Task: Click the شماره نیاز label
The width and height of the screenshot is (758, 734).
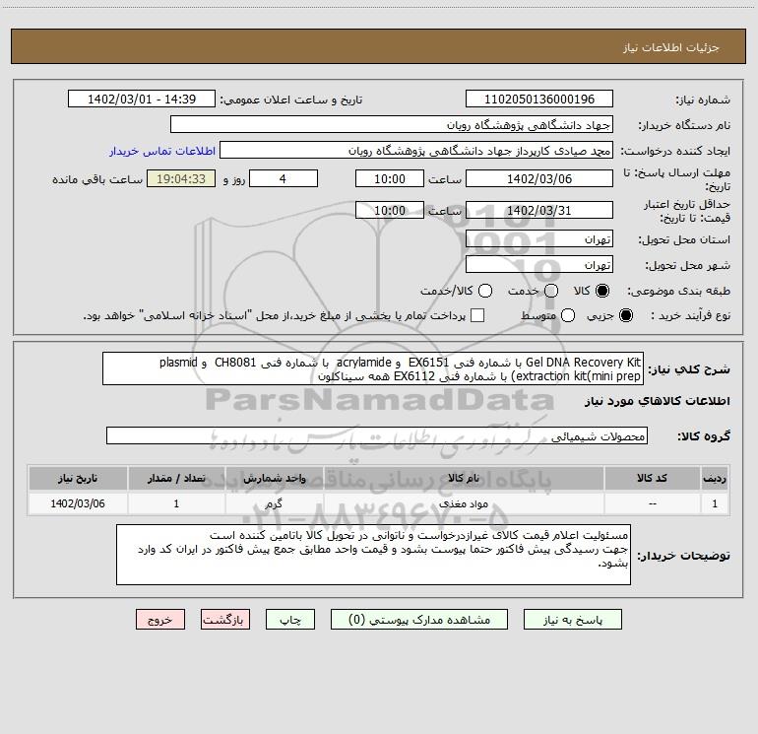Action: pyautogui.click(x=703, y=100)
